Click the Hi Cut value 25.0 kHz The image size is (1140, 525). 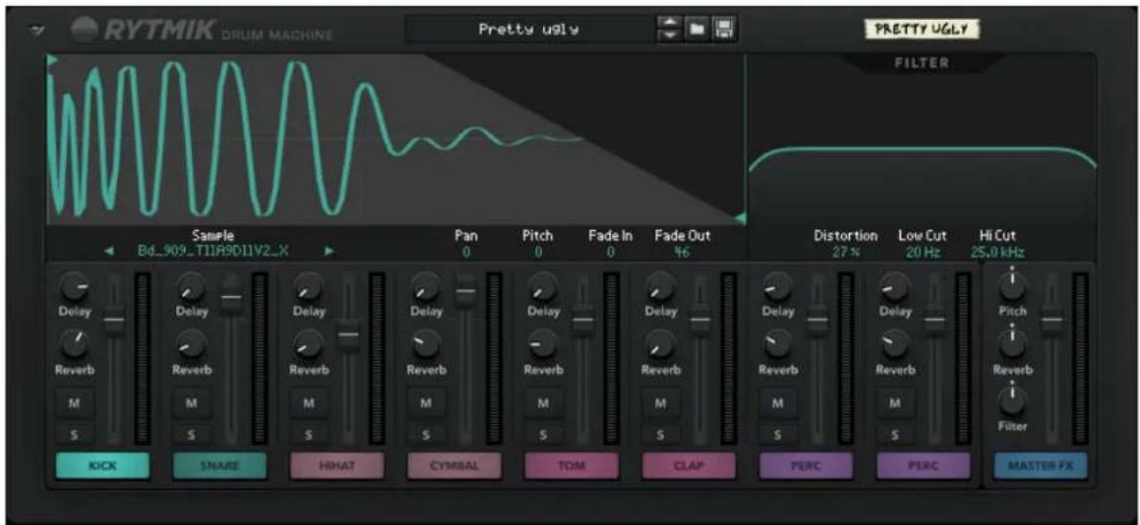click(997, 252)
